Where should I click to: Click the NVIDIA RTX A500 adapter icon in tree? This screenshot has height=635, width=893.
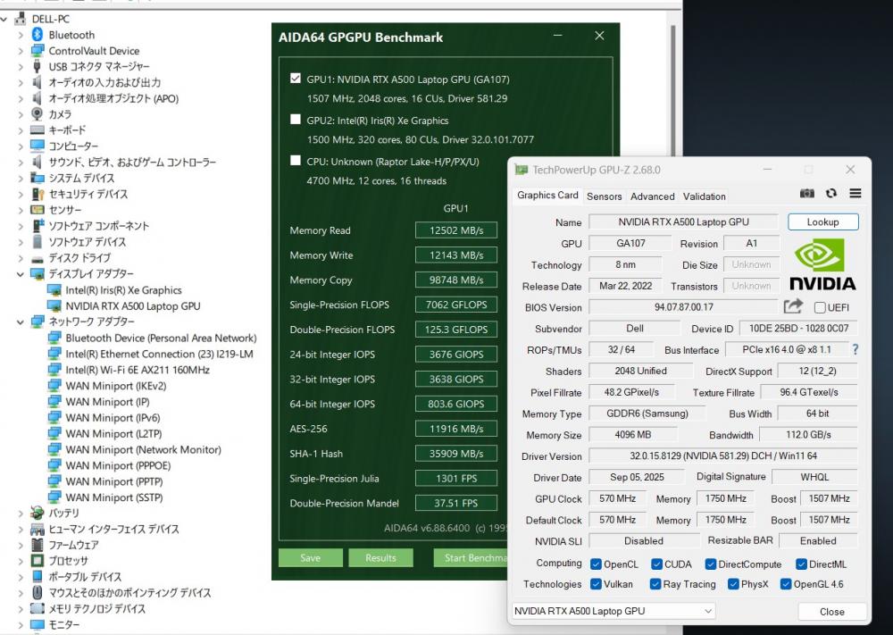click(54, 305)
